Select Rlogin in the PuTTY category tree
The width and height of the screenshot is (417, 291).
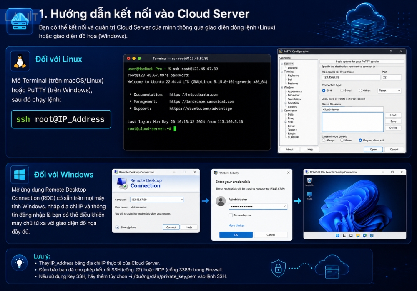[x=291, y=133]
